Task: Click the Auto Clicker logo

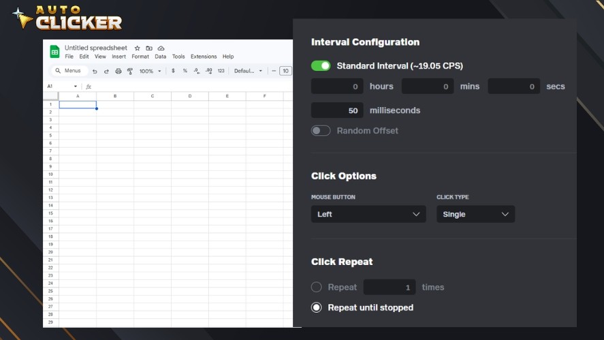Action: coord(67,18)
